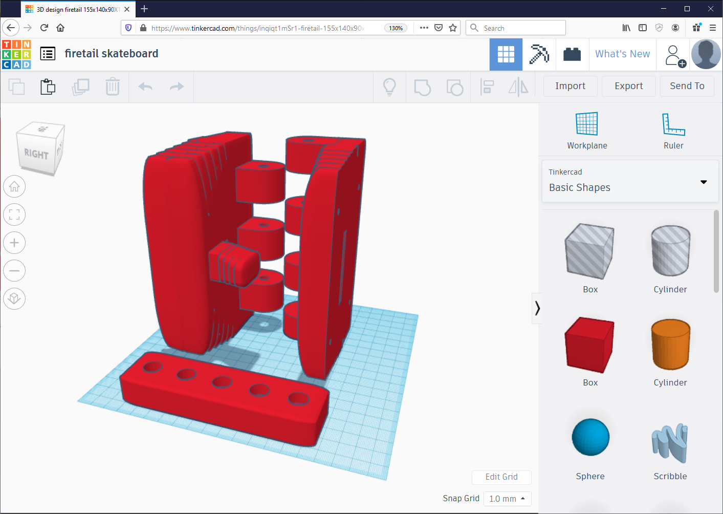
Task: Bookmark the current page with the star
Action: pyautogui.click(x=452, y=28)
